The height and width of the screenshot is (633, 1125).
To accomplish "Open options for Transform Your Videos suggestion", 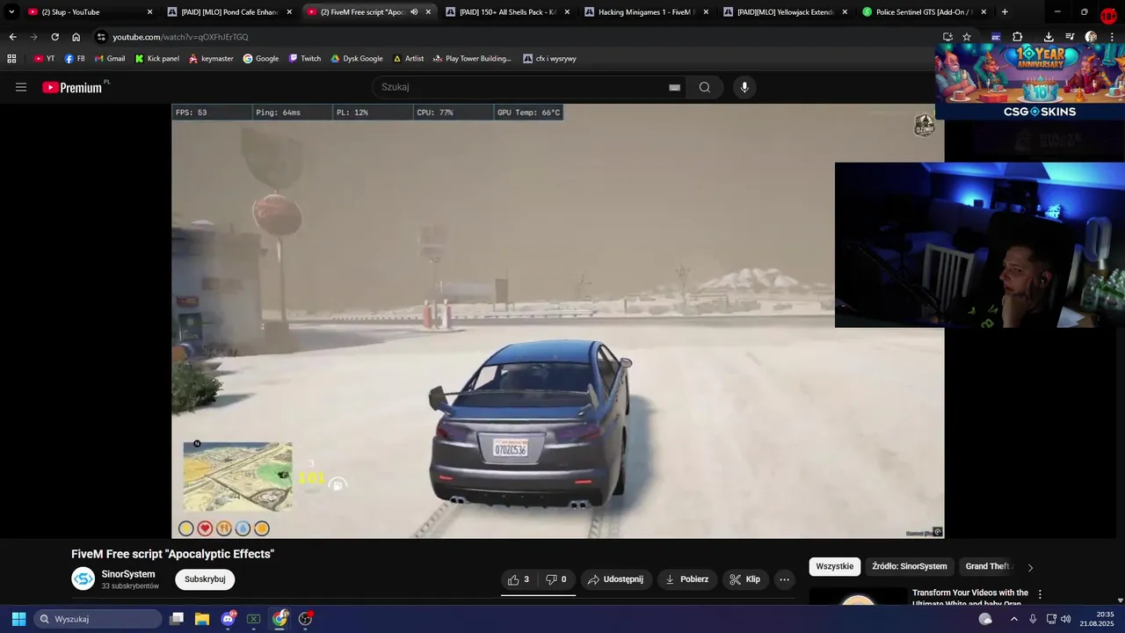I will click(1040, 594).
